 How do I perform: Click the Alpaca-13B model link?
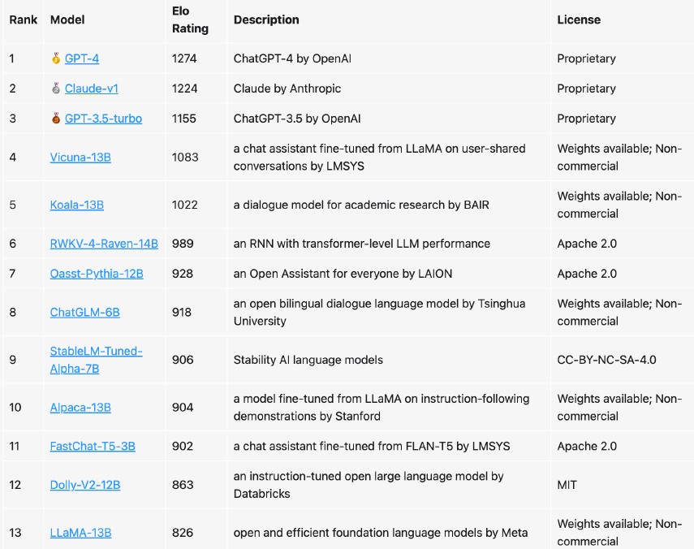click(x=80, y=408)
